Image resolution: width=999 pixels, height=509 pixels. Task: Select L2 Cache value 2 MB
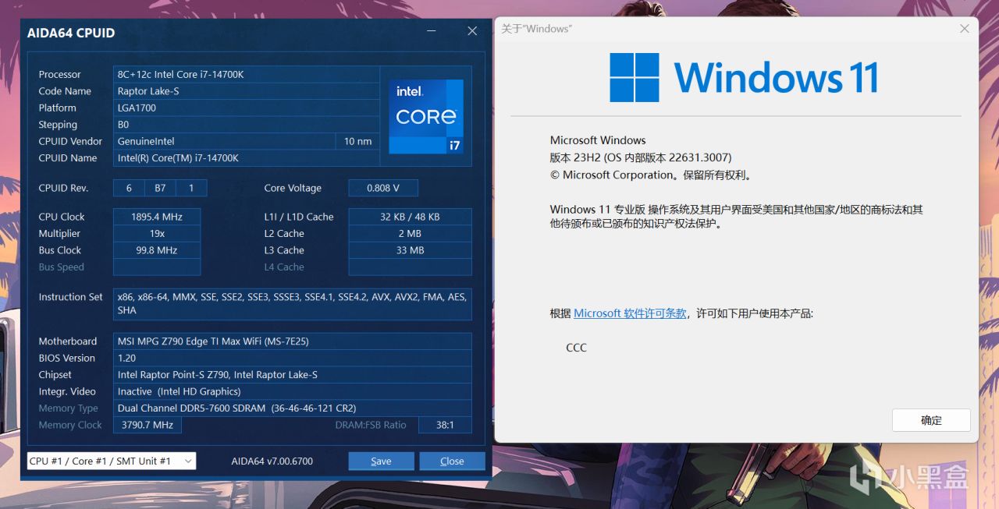pyautogui.click(x=410, y=234)
